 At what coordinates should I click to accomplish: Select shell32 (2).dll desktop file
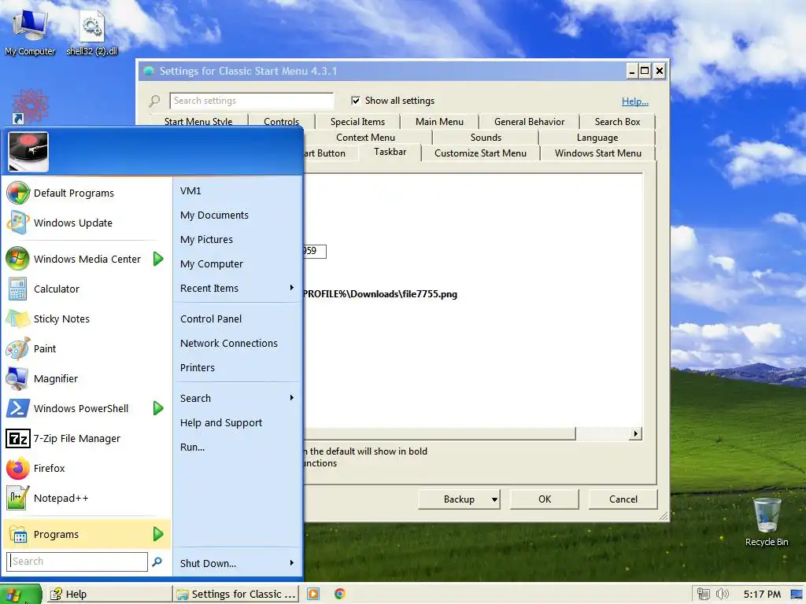tap(91, 31)
